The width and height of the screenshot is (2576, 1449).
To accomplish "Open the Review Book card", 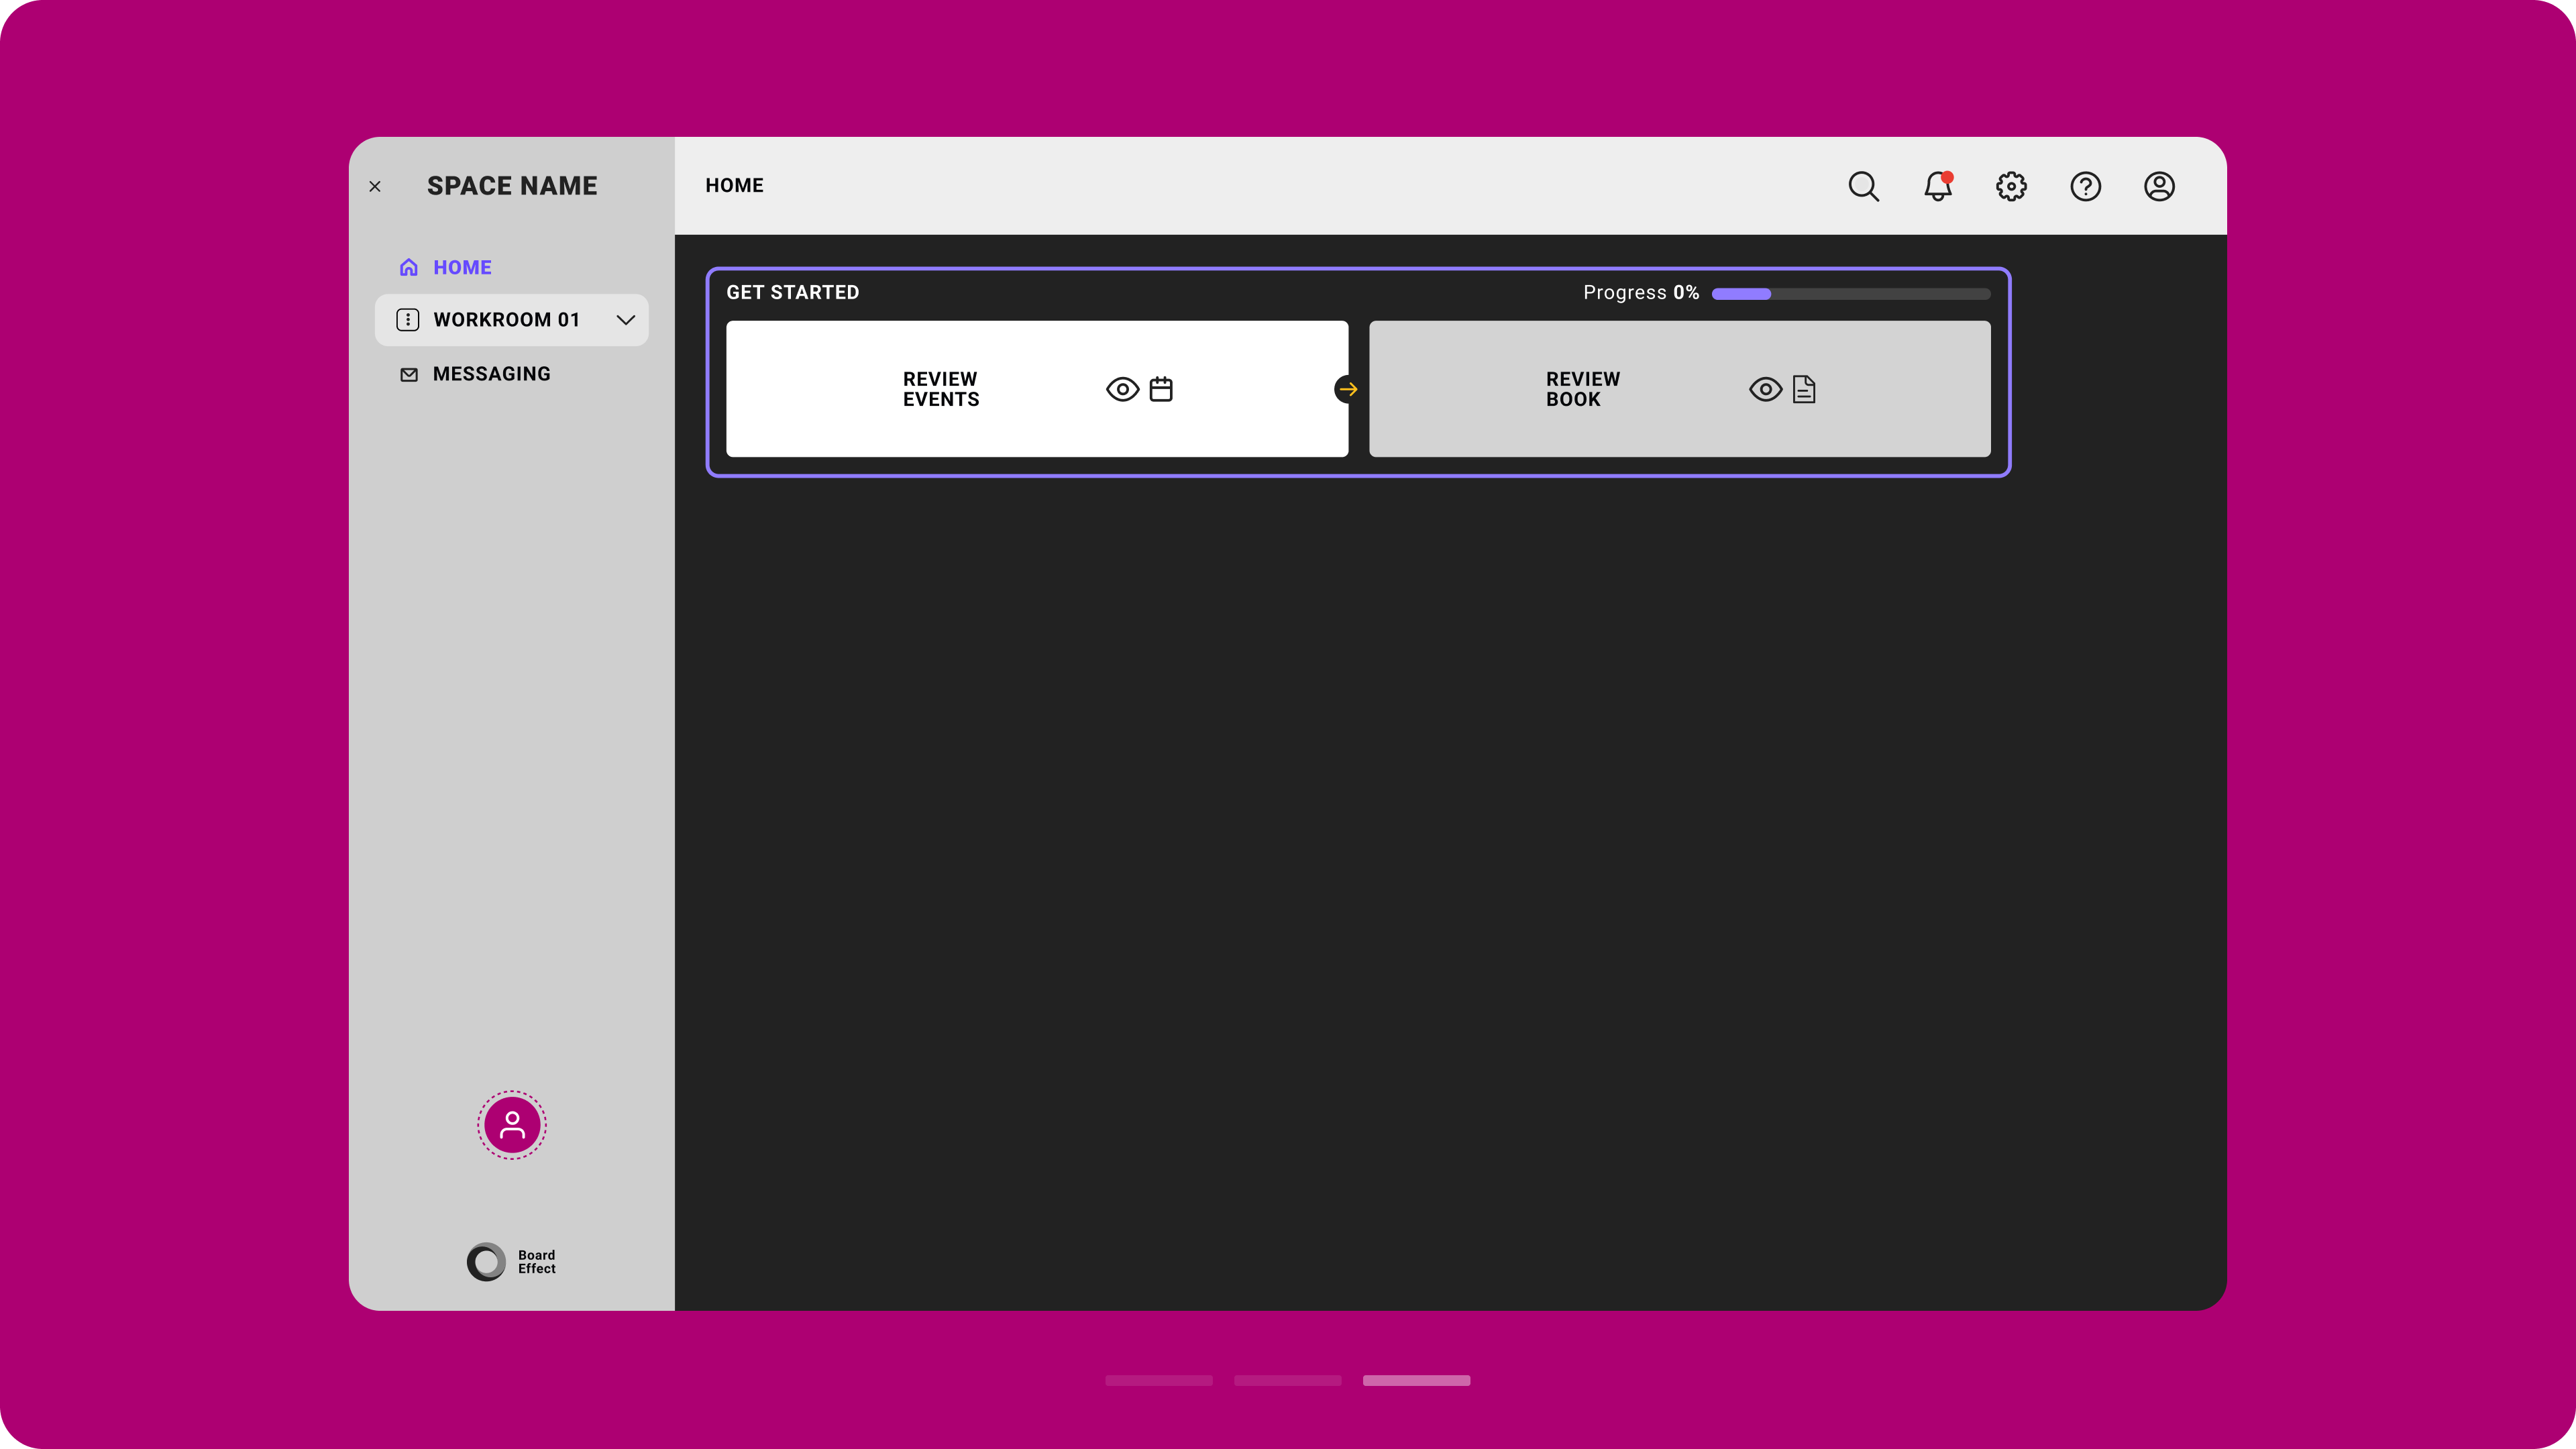I will point(1582,389).
